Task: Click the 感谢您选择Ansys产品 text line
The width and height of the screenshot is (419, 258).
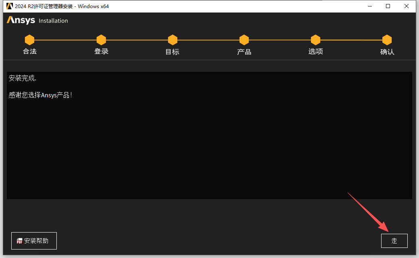Action: coord(40,95)
